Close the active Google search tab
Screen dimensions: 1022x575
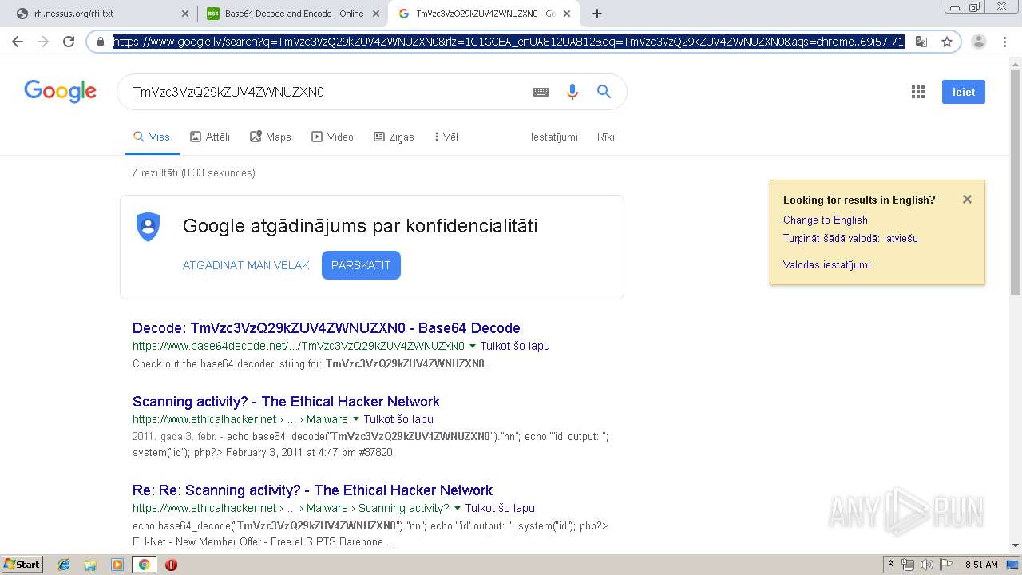pos(567,14)
